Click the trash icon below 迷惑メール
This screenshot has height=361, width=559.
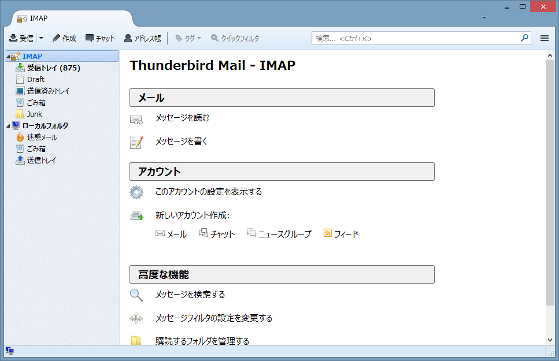[20, 148]
